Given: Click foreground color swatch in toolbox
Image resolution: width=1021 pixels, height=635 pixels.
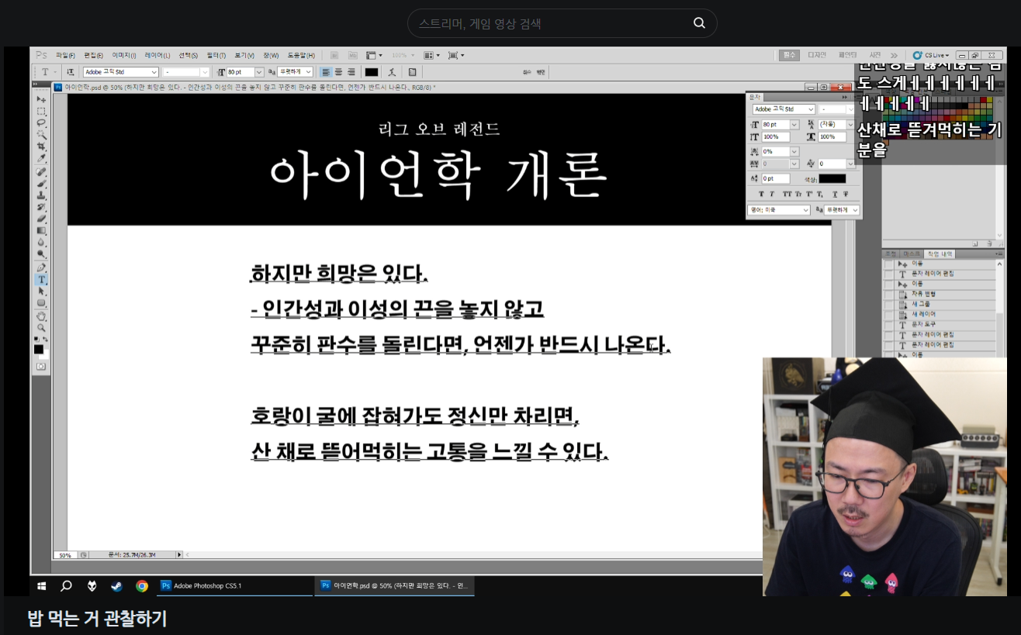Looking at the screenshot, I should point(38,349).
